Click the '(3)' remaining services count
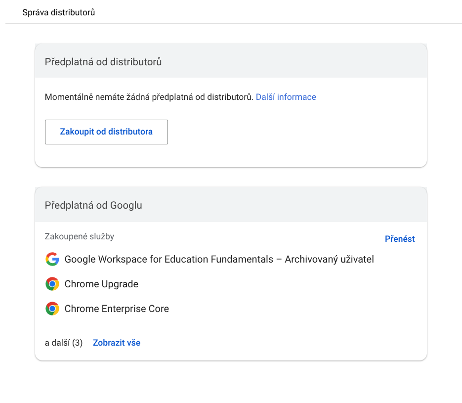This screenshot has height=403, width=462. 77,343
